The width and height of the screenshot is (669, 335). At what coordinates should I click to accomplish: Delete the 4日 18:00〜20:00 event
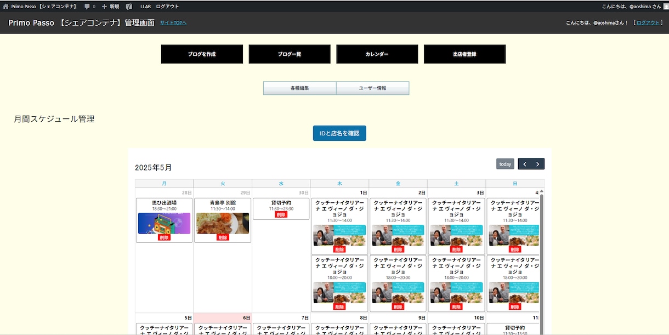[x=515, y=307]
